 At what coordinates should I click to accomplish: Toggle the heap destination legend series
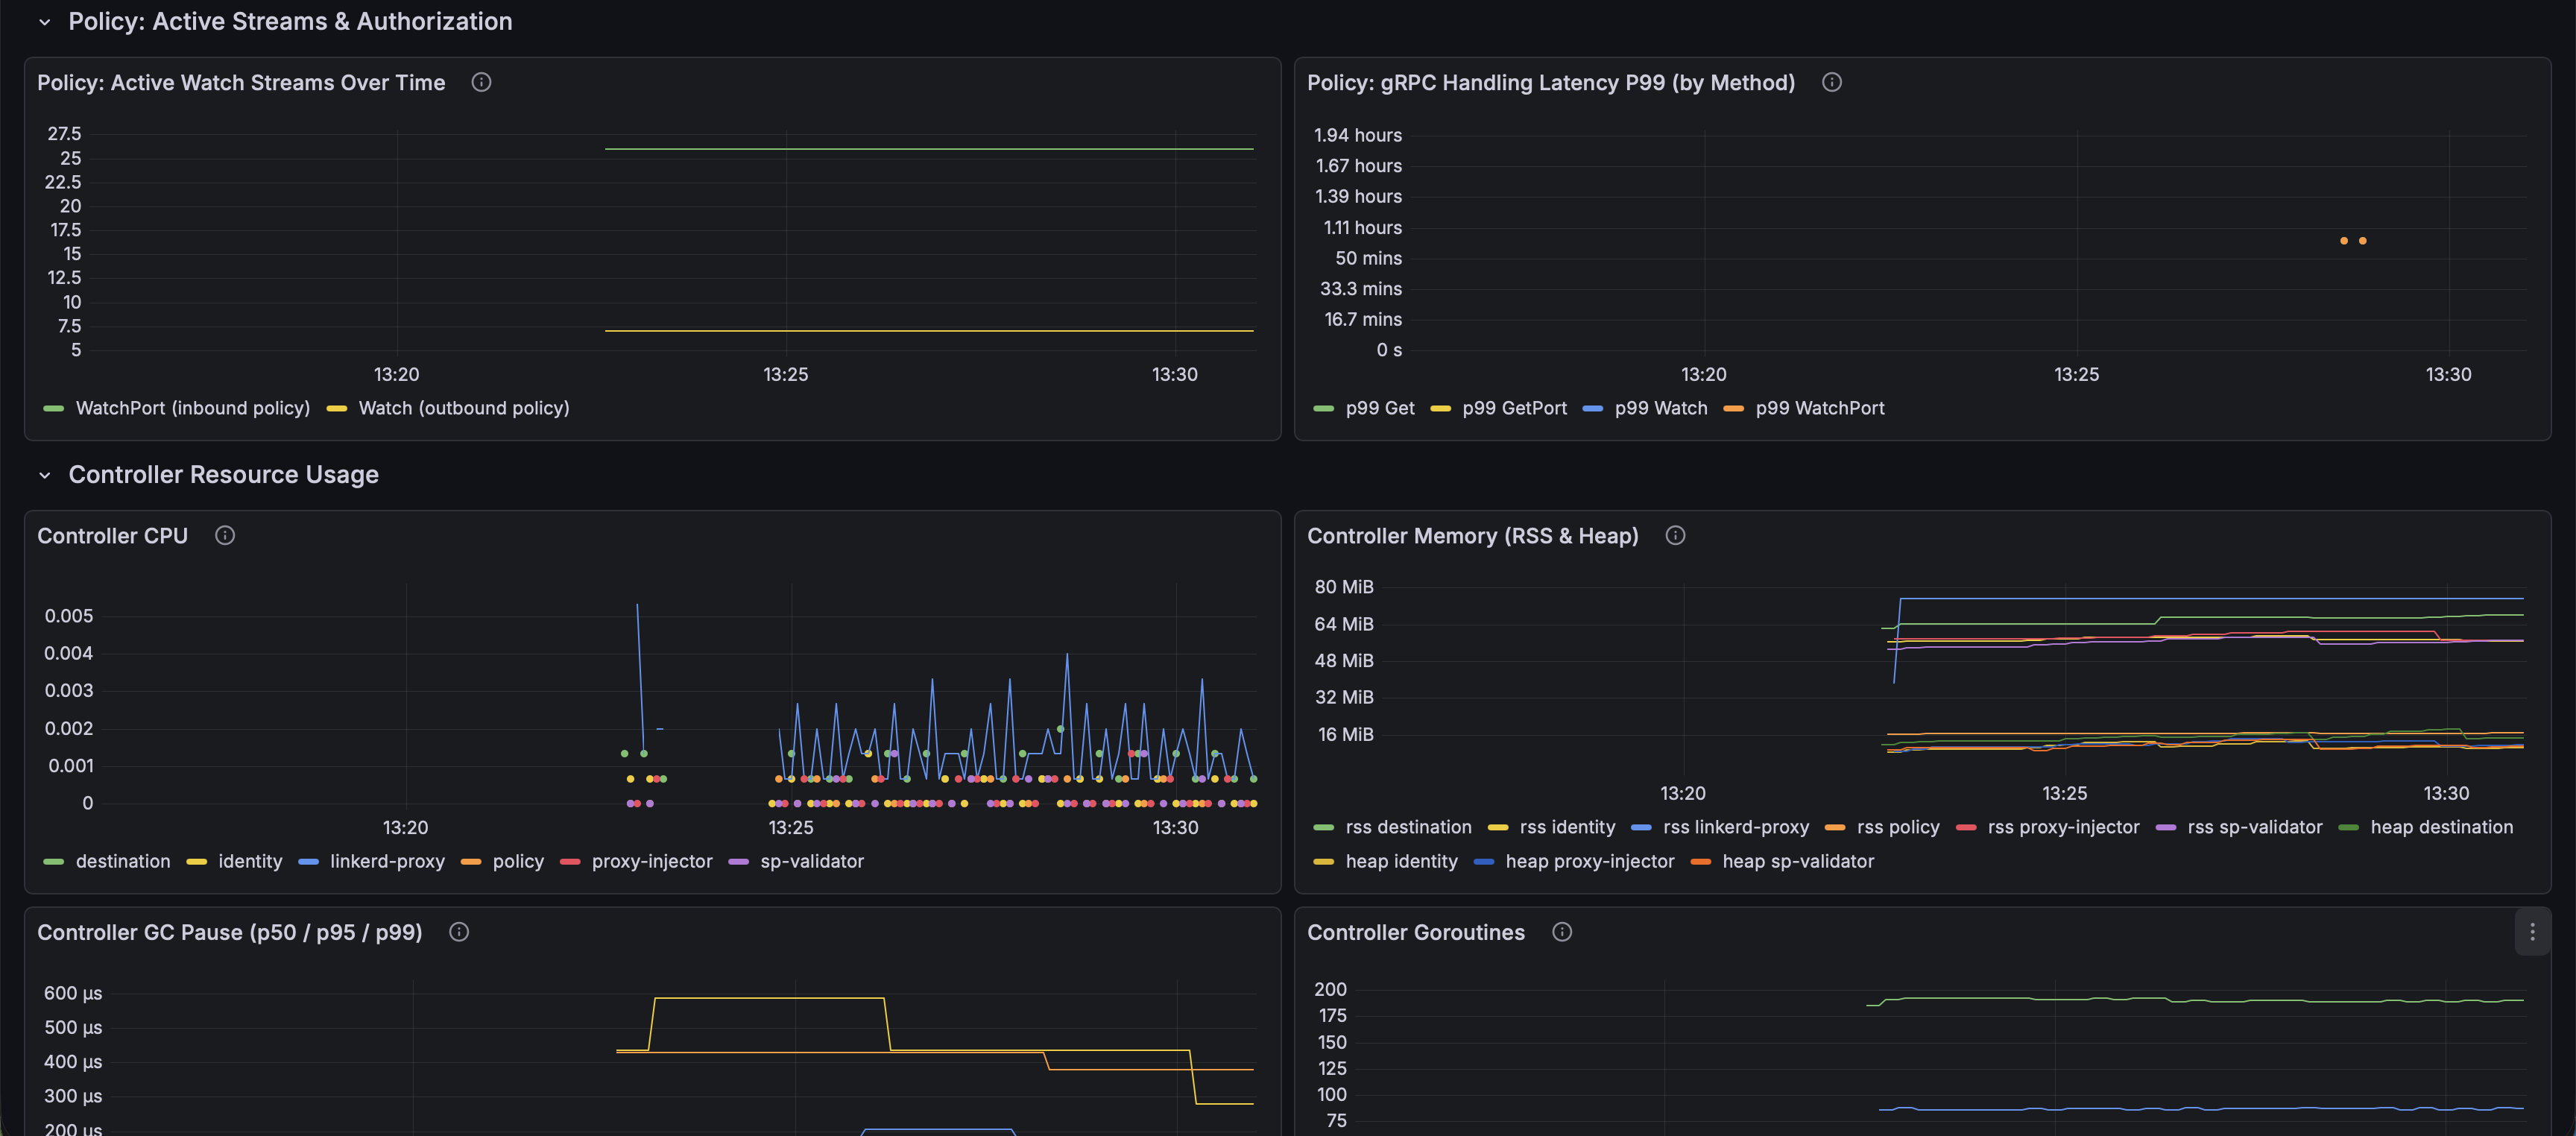coord(2441,827)
